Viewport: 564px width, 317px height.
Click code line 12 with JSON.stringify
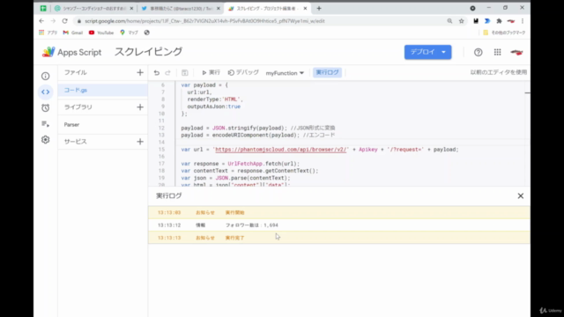click(x=258, y=128)
